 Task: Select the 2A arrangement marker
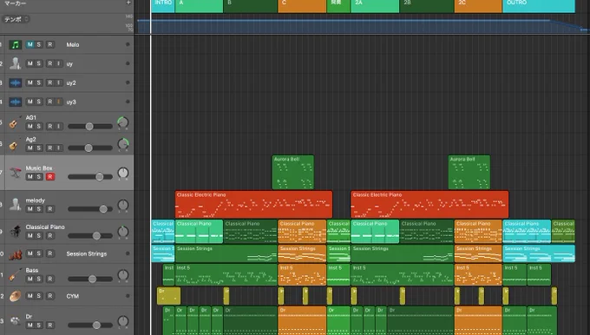(375, 6)
